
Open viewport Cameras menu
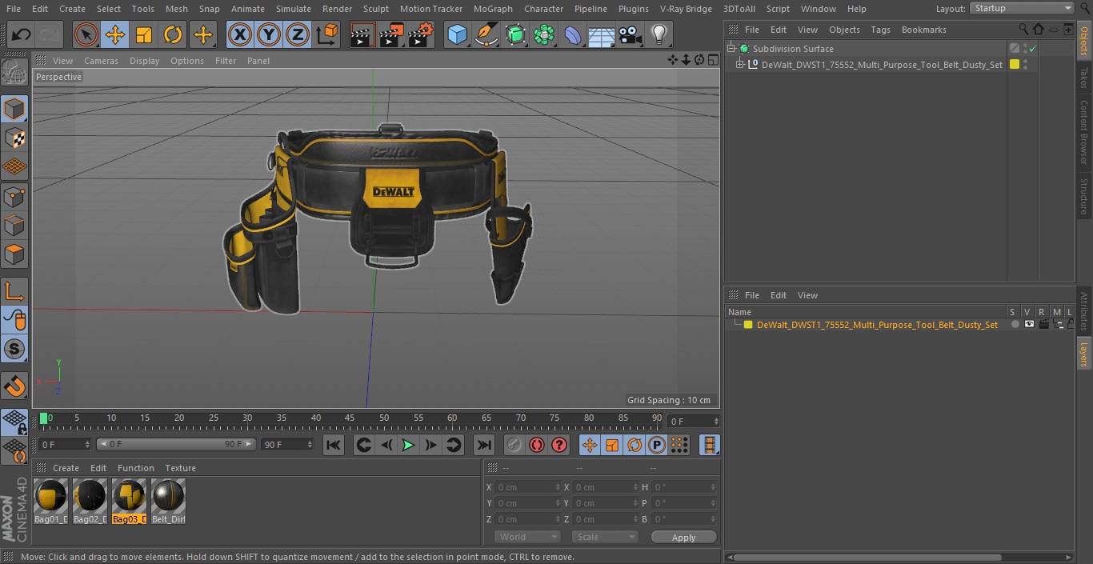(x=101, y=61)
